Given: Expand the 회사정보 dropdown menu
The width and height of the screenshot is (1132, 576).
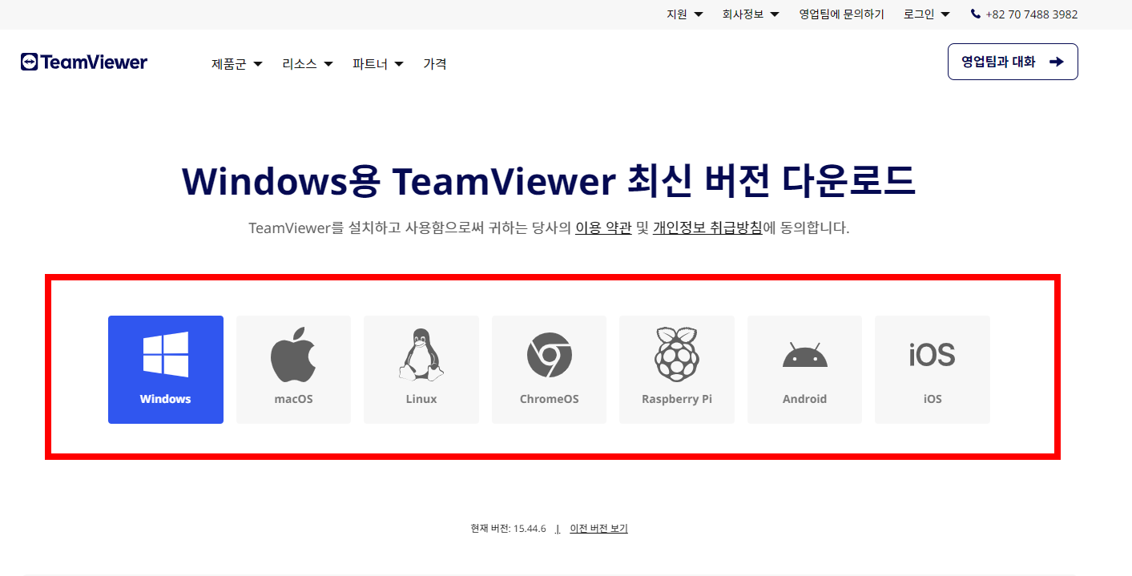Looking at the screenshot, I should pos(751,14).
